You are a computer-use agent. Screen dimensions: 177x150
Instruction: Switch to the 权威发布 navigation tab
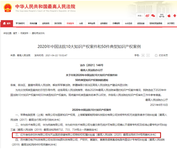70,23
